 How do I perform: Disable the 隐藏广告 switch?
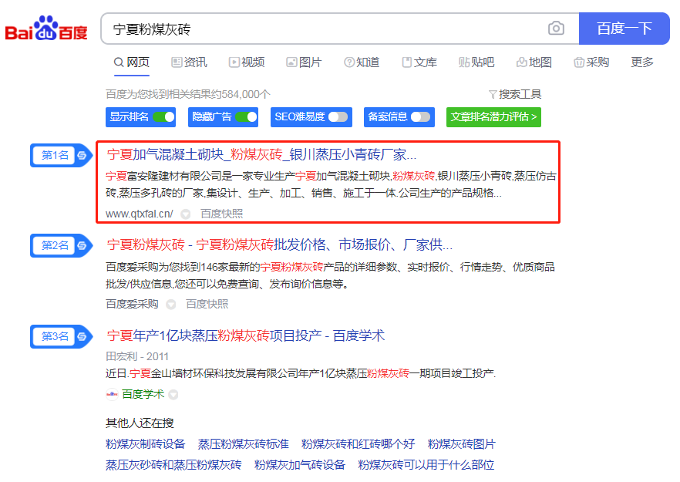point(246,117)
